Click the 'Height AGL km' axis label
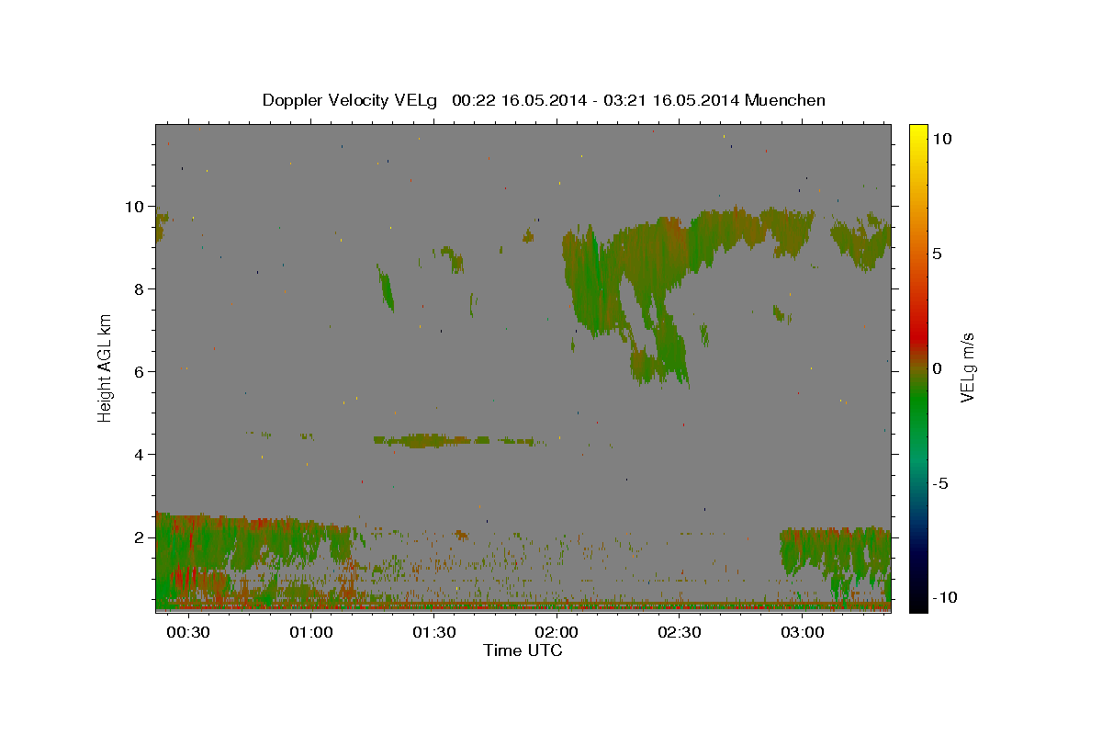 point(106,367)
